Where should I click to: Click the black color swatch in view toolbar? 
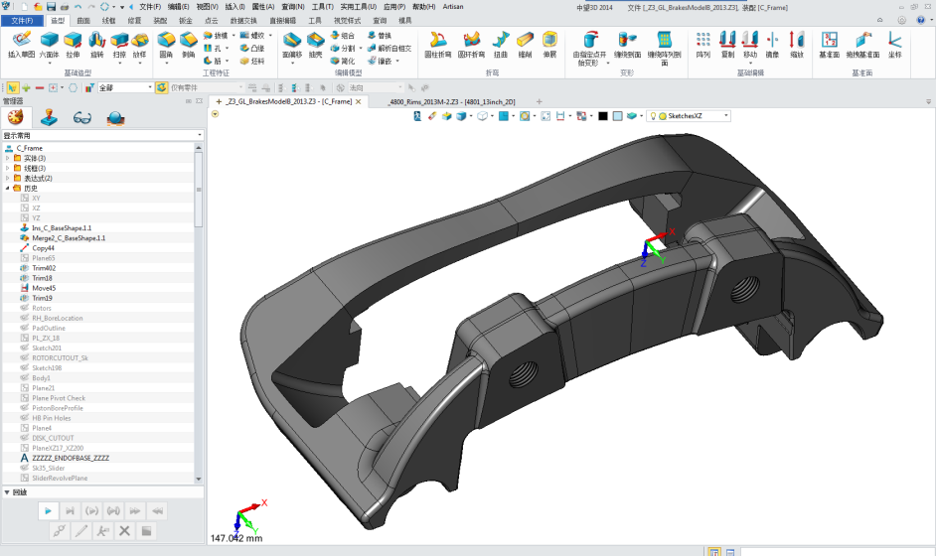(602, 116)
